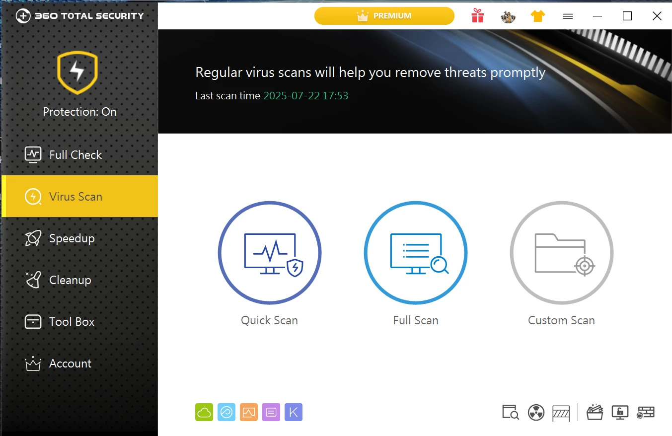The image size is (672, 436).
Task: Click the Protection shield icon
Action: (x=77, y=73)
